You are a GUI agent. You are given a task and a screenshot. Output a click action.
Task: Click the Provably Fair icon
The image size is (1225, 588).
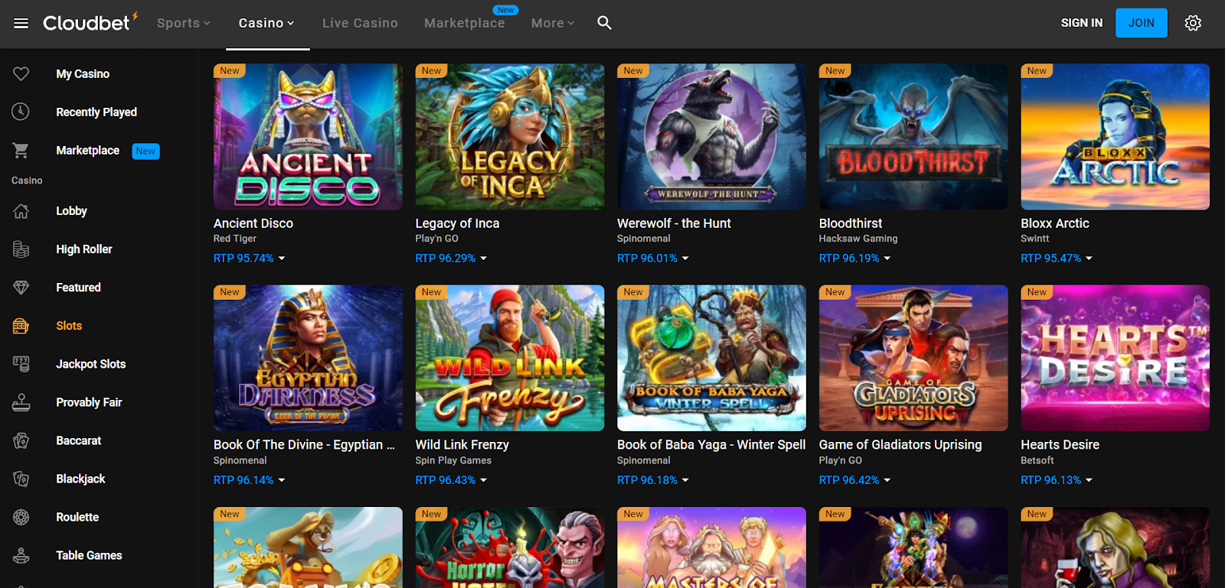tap(21, 402)
